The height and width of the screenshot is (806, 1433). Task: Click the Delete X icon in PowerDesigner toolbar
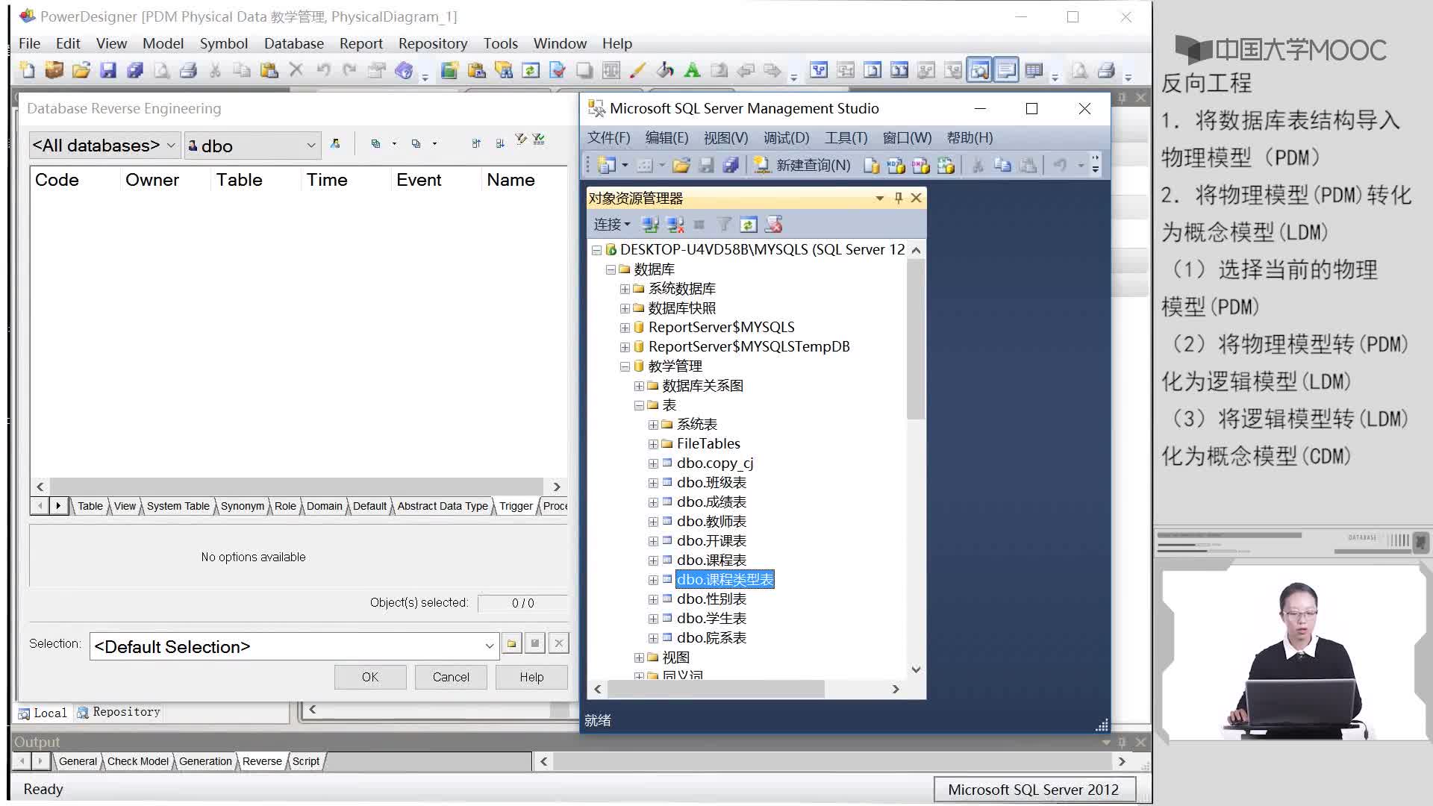click(296, 70)
